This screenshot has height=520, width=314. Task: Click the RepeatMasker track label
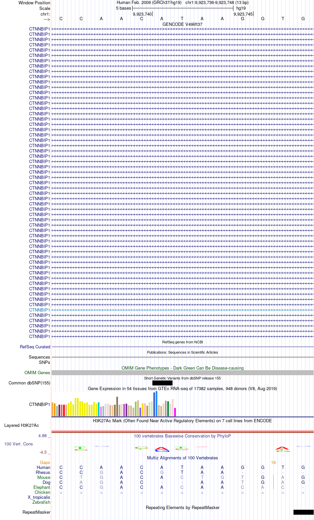[x=36, y=512]
